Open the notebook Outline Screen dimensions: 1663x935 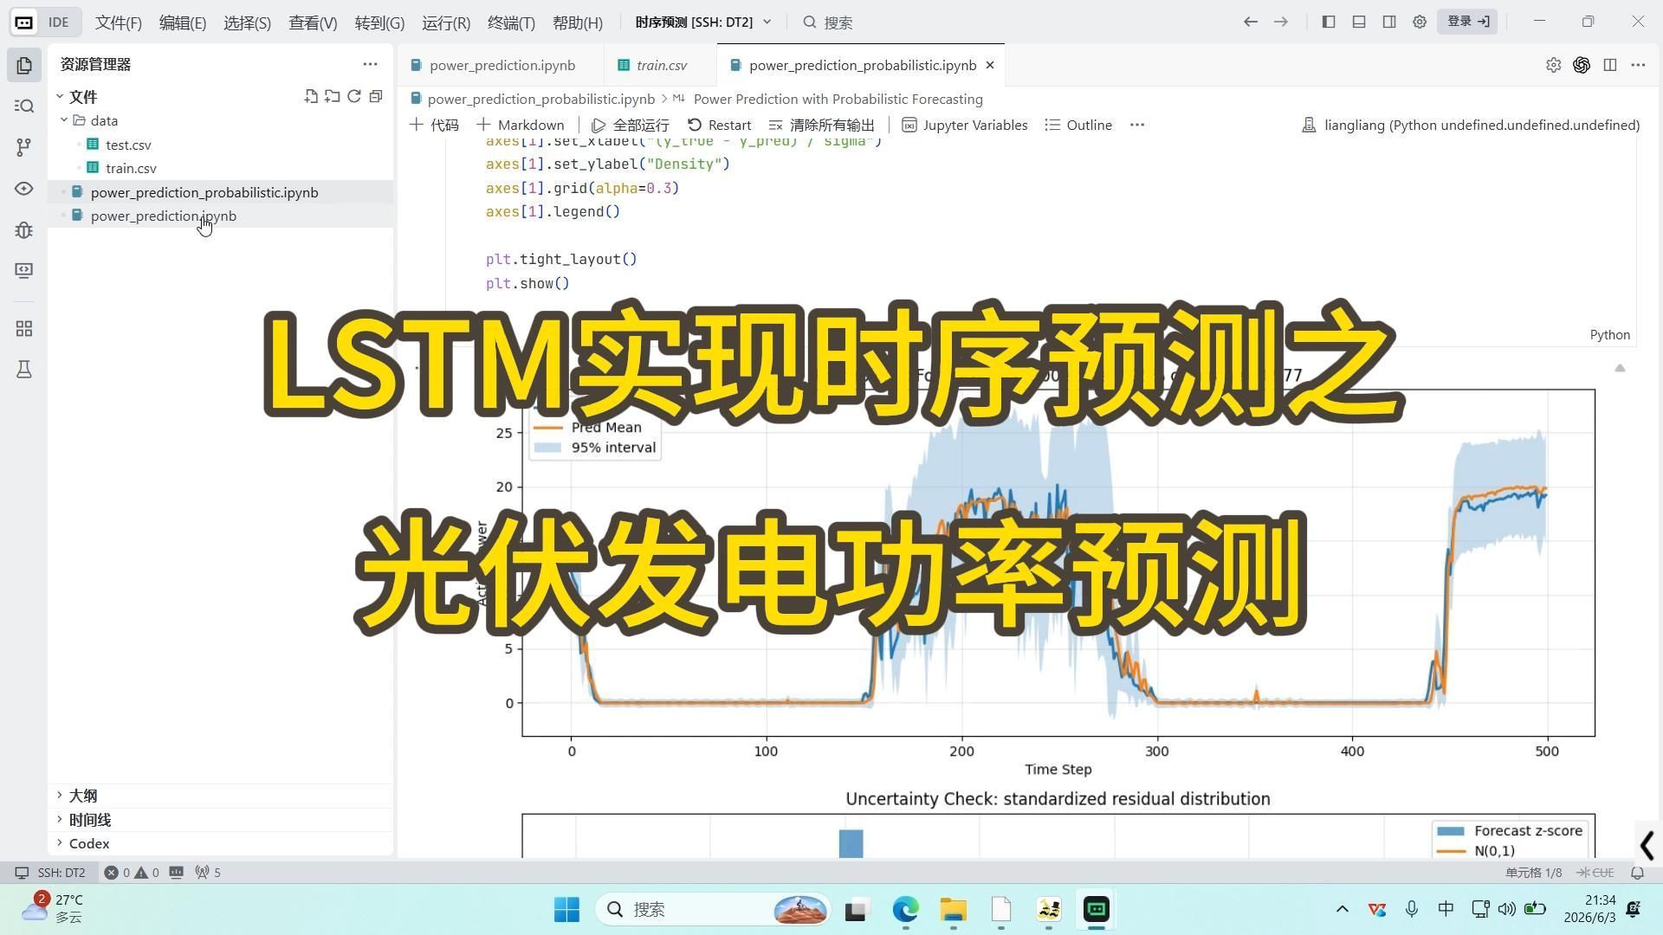(1078, 125)
